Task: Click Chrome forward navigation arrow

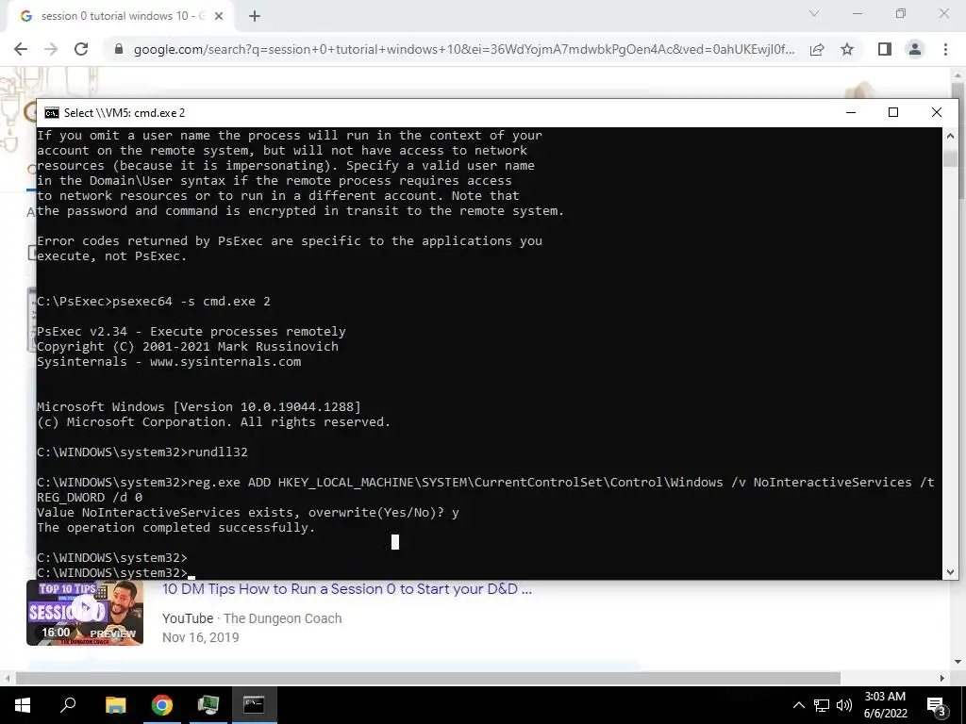Action: 51,49
